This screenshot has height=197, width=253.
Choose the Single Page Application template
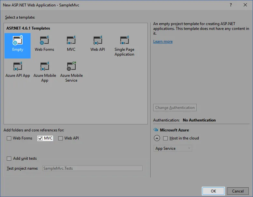(124, 46)
